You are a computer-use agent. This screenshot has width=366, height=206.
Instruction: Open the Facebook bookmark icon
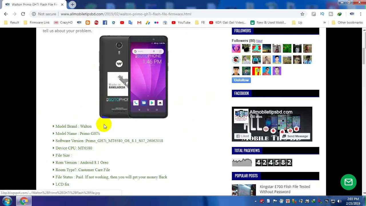tap(105, 23)
